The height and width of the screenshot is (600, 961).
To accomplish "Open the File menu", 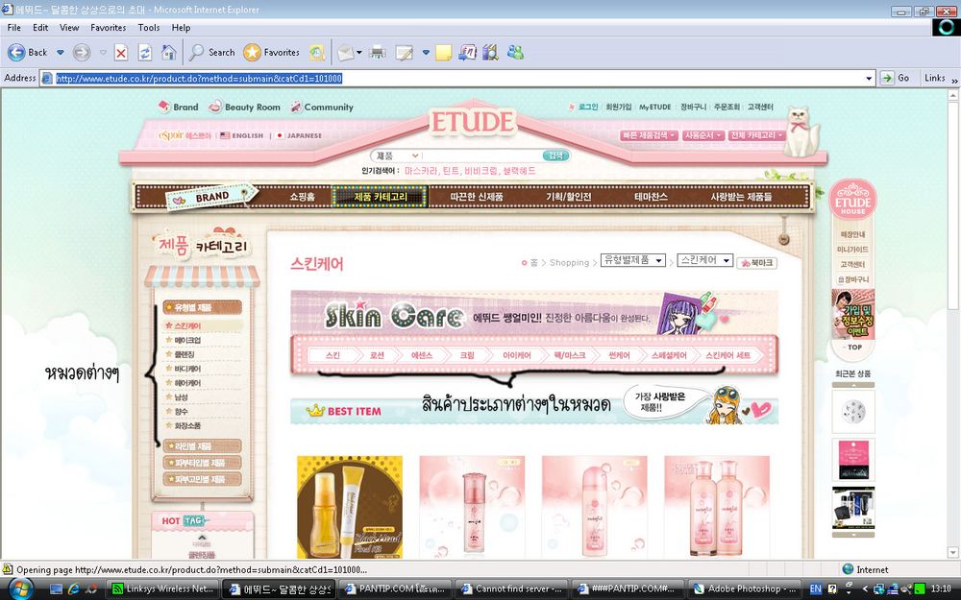I will coord(14,28).
